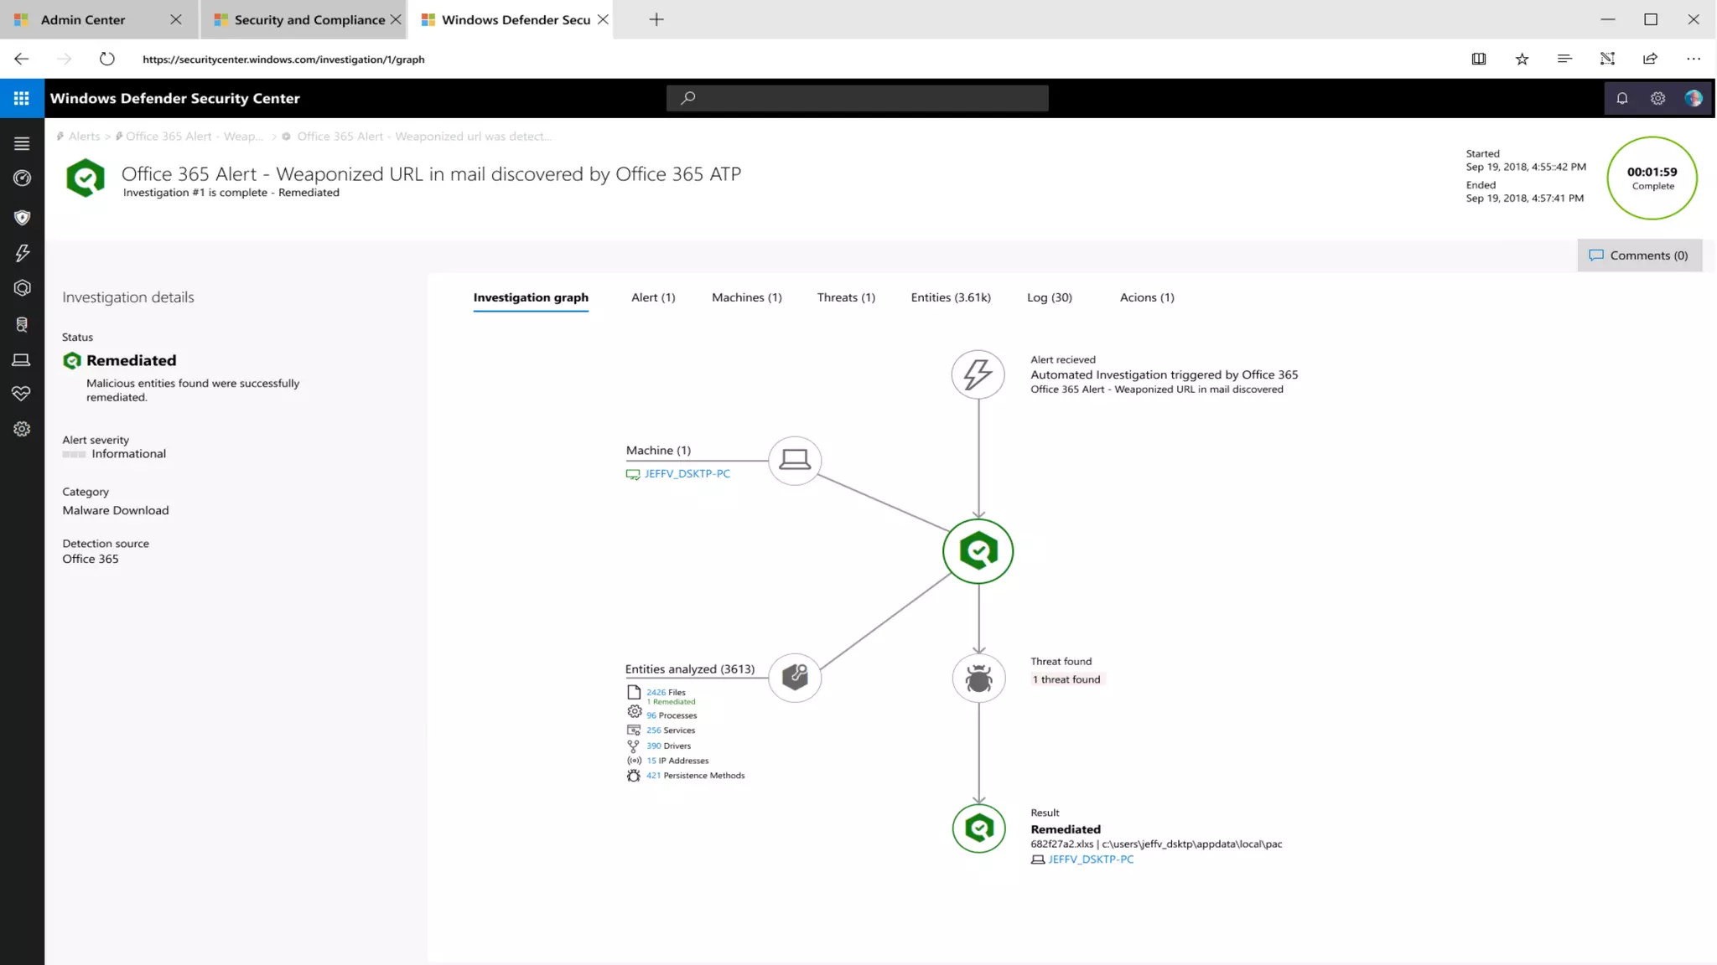Open the Comments (0) button
Image resolution: width=1717 pixels, height=965 pixels.
pyautogui.click(x=1639, y=255)
